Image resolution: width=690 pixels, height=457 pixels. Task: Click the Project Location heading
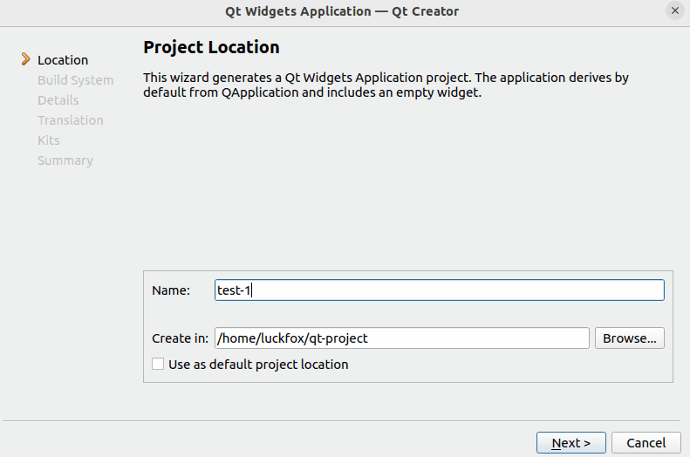pyautogui.click(x=211, y=47)
